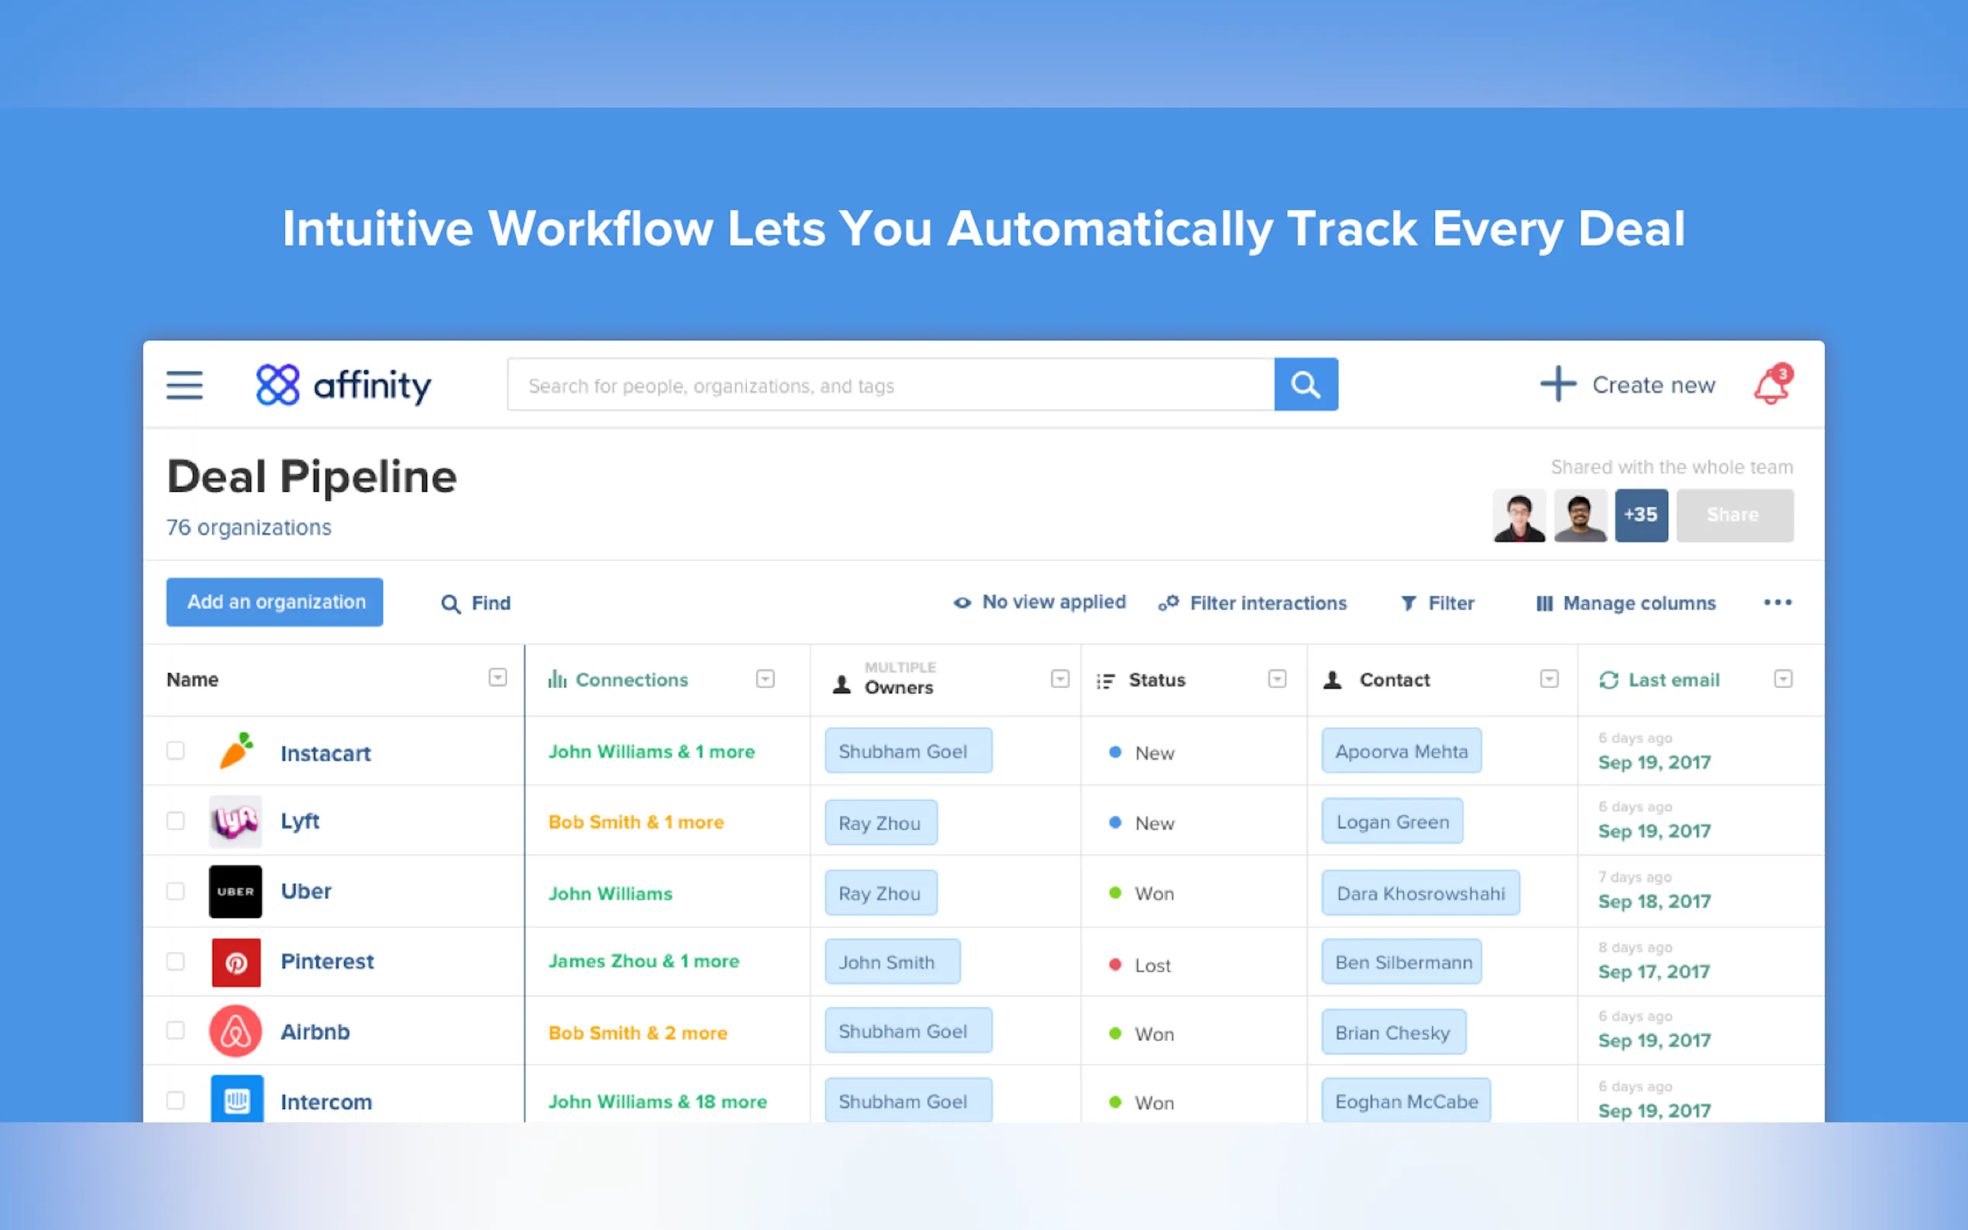Select the Uber row checkbox
This screenshot has width=1968, height=1230.
tap(176, 892)
